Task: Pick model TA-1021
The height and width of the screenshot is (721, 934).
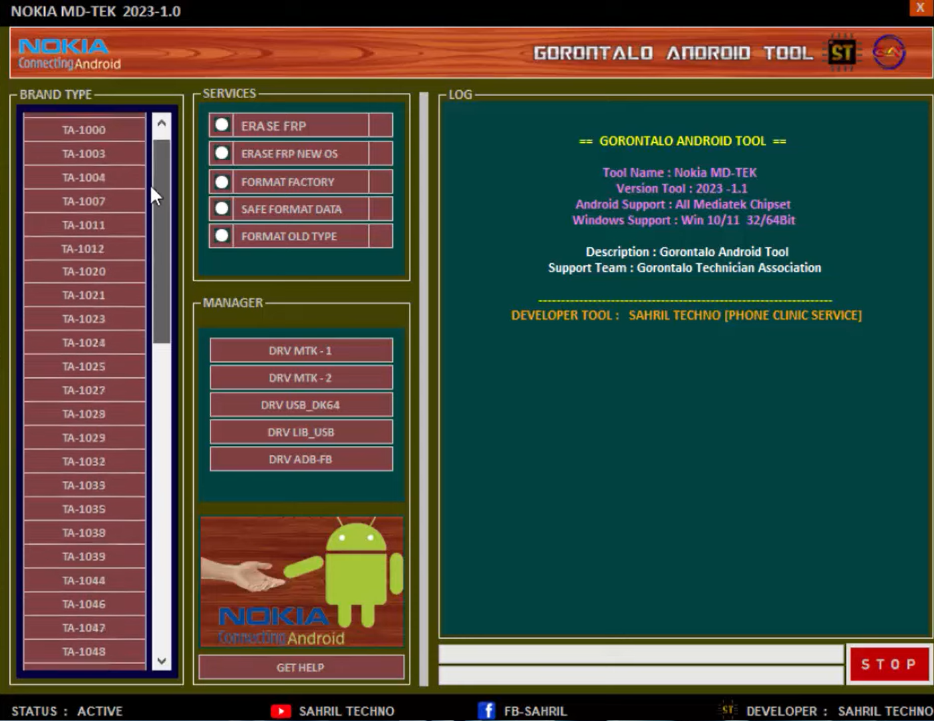Action: pos(84,295)
